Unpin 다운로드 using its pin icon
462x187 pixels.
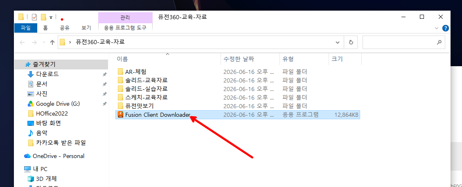coord(104,74)
